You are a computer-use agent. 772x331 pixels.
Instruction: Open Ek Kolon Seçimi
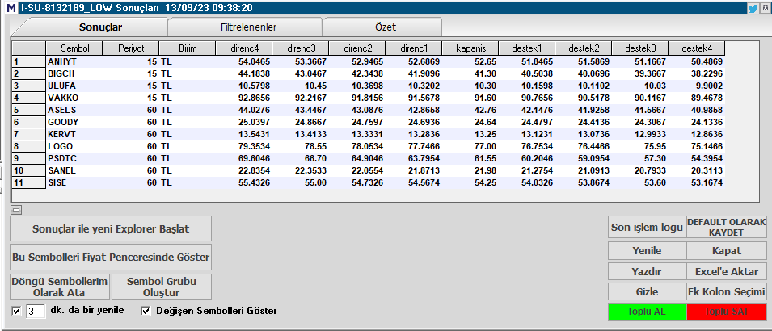726,291
